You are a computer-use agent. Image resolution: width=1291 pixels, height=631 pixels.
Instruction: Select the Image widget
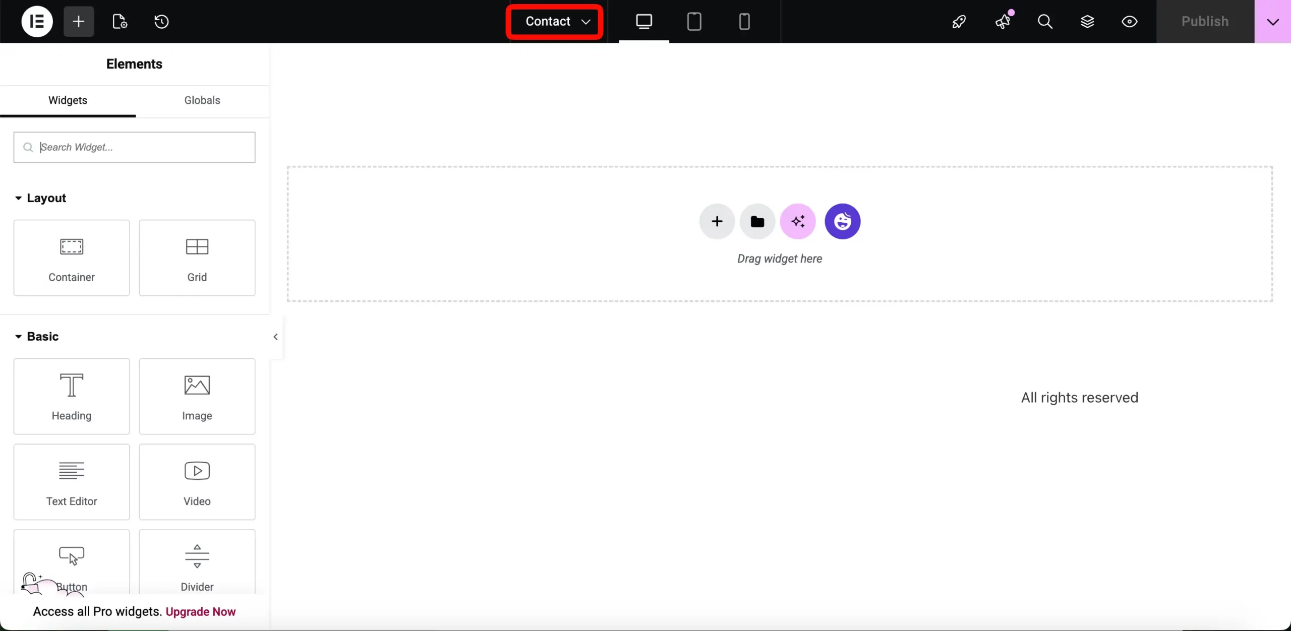(197, 397)
